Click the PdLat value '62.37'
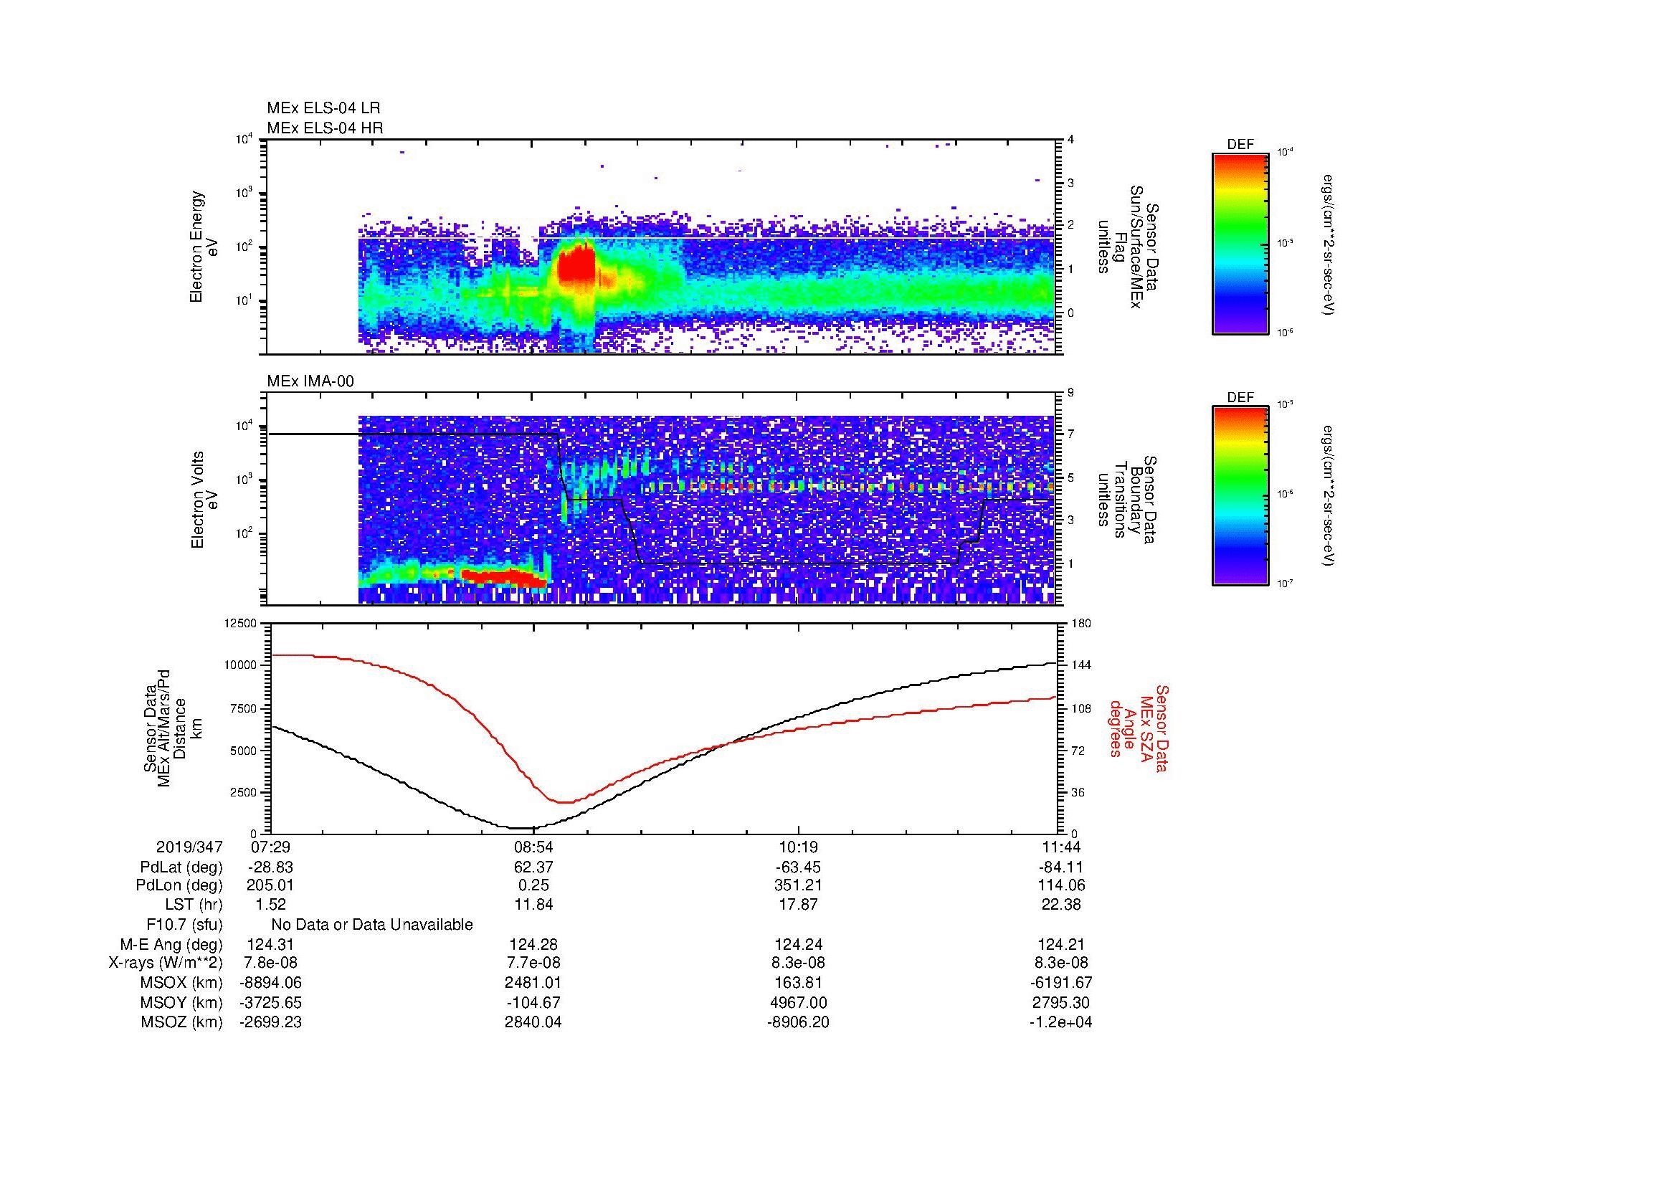 pyautogui.click(x=534, y=867)
